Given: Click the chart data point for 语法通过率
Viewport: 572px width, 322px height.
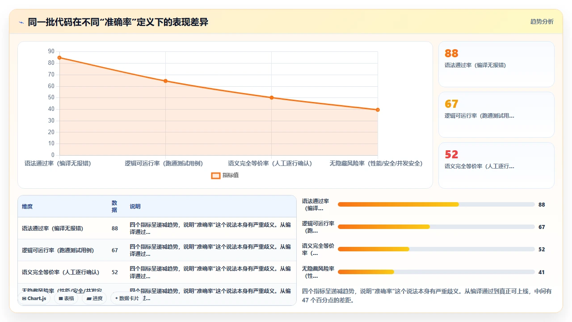Looking at the screenshot, I should [x=59, y=58].
